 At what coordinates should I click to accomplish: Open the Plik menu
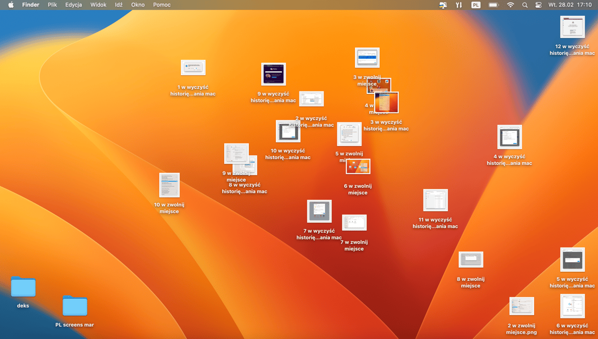point(53,5)
